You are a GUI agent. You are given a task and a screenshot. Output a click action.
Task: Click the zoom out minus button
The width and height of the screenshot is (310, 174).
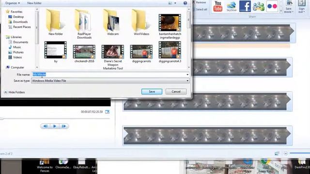click(x=286, y=153)
